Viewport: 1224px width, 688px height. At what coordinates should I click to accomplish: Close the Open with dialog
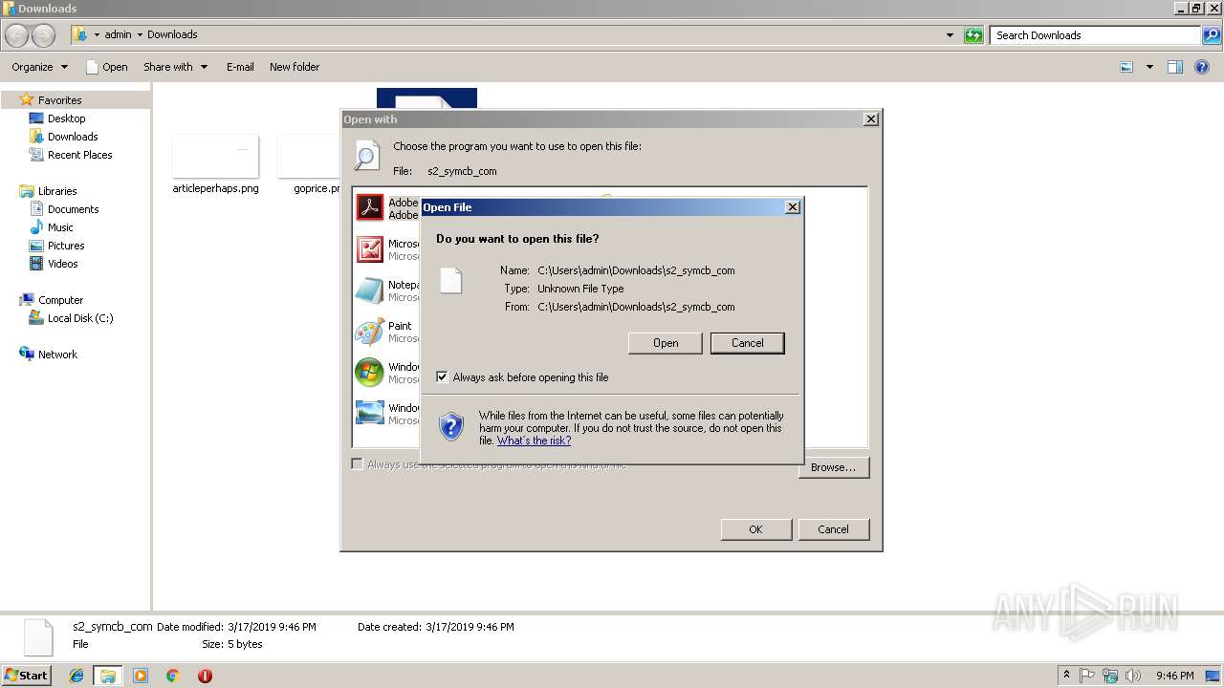[x=870, y=119]
